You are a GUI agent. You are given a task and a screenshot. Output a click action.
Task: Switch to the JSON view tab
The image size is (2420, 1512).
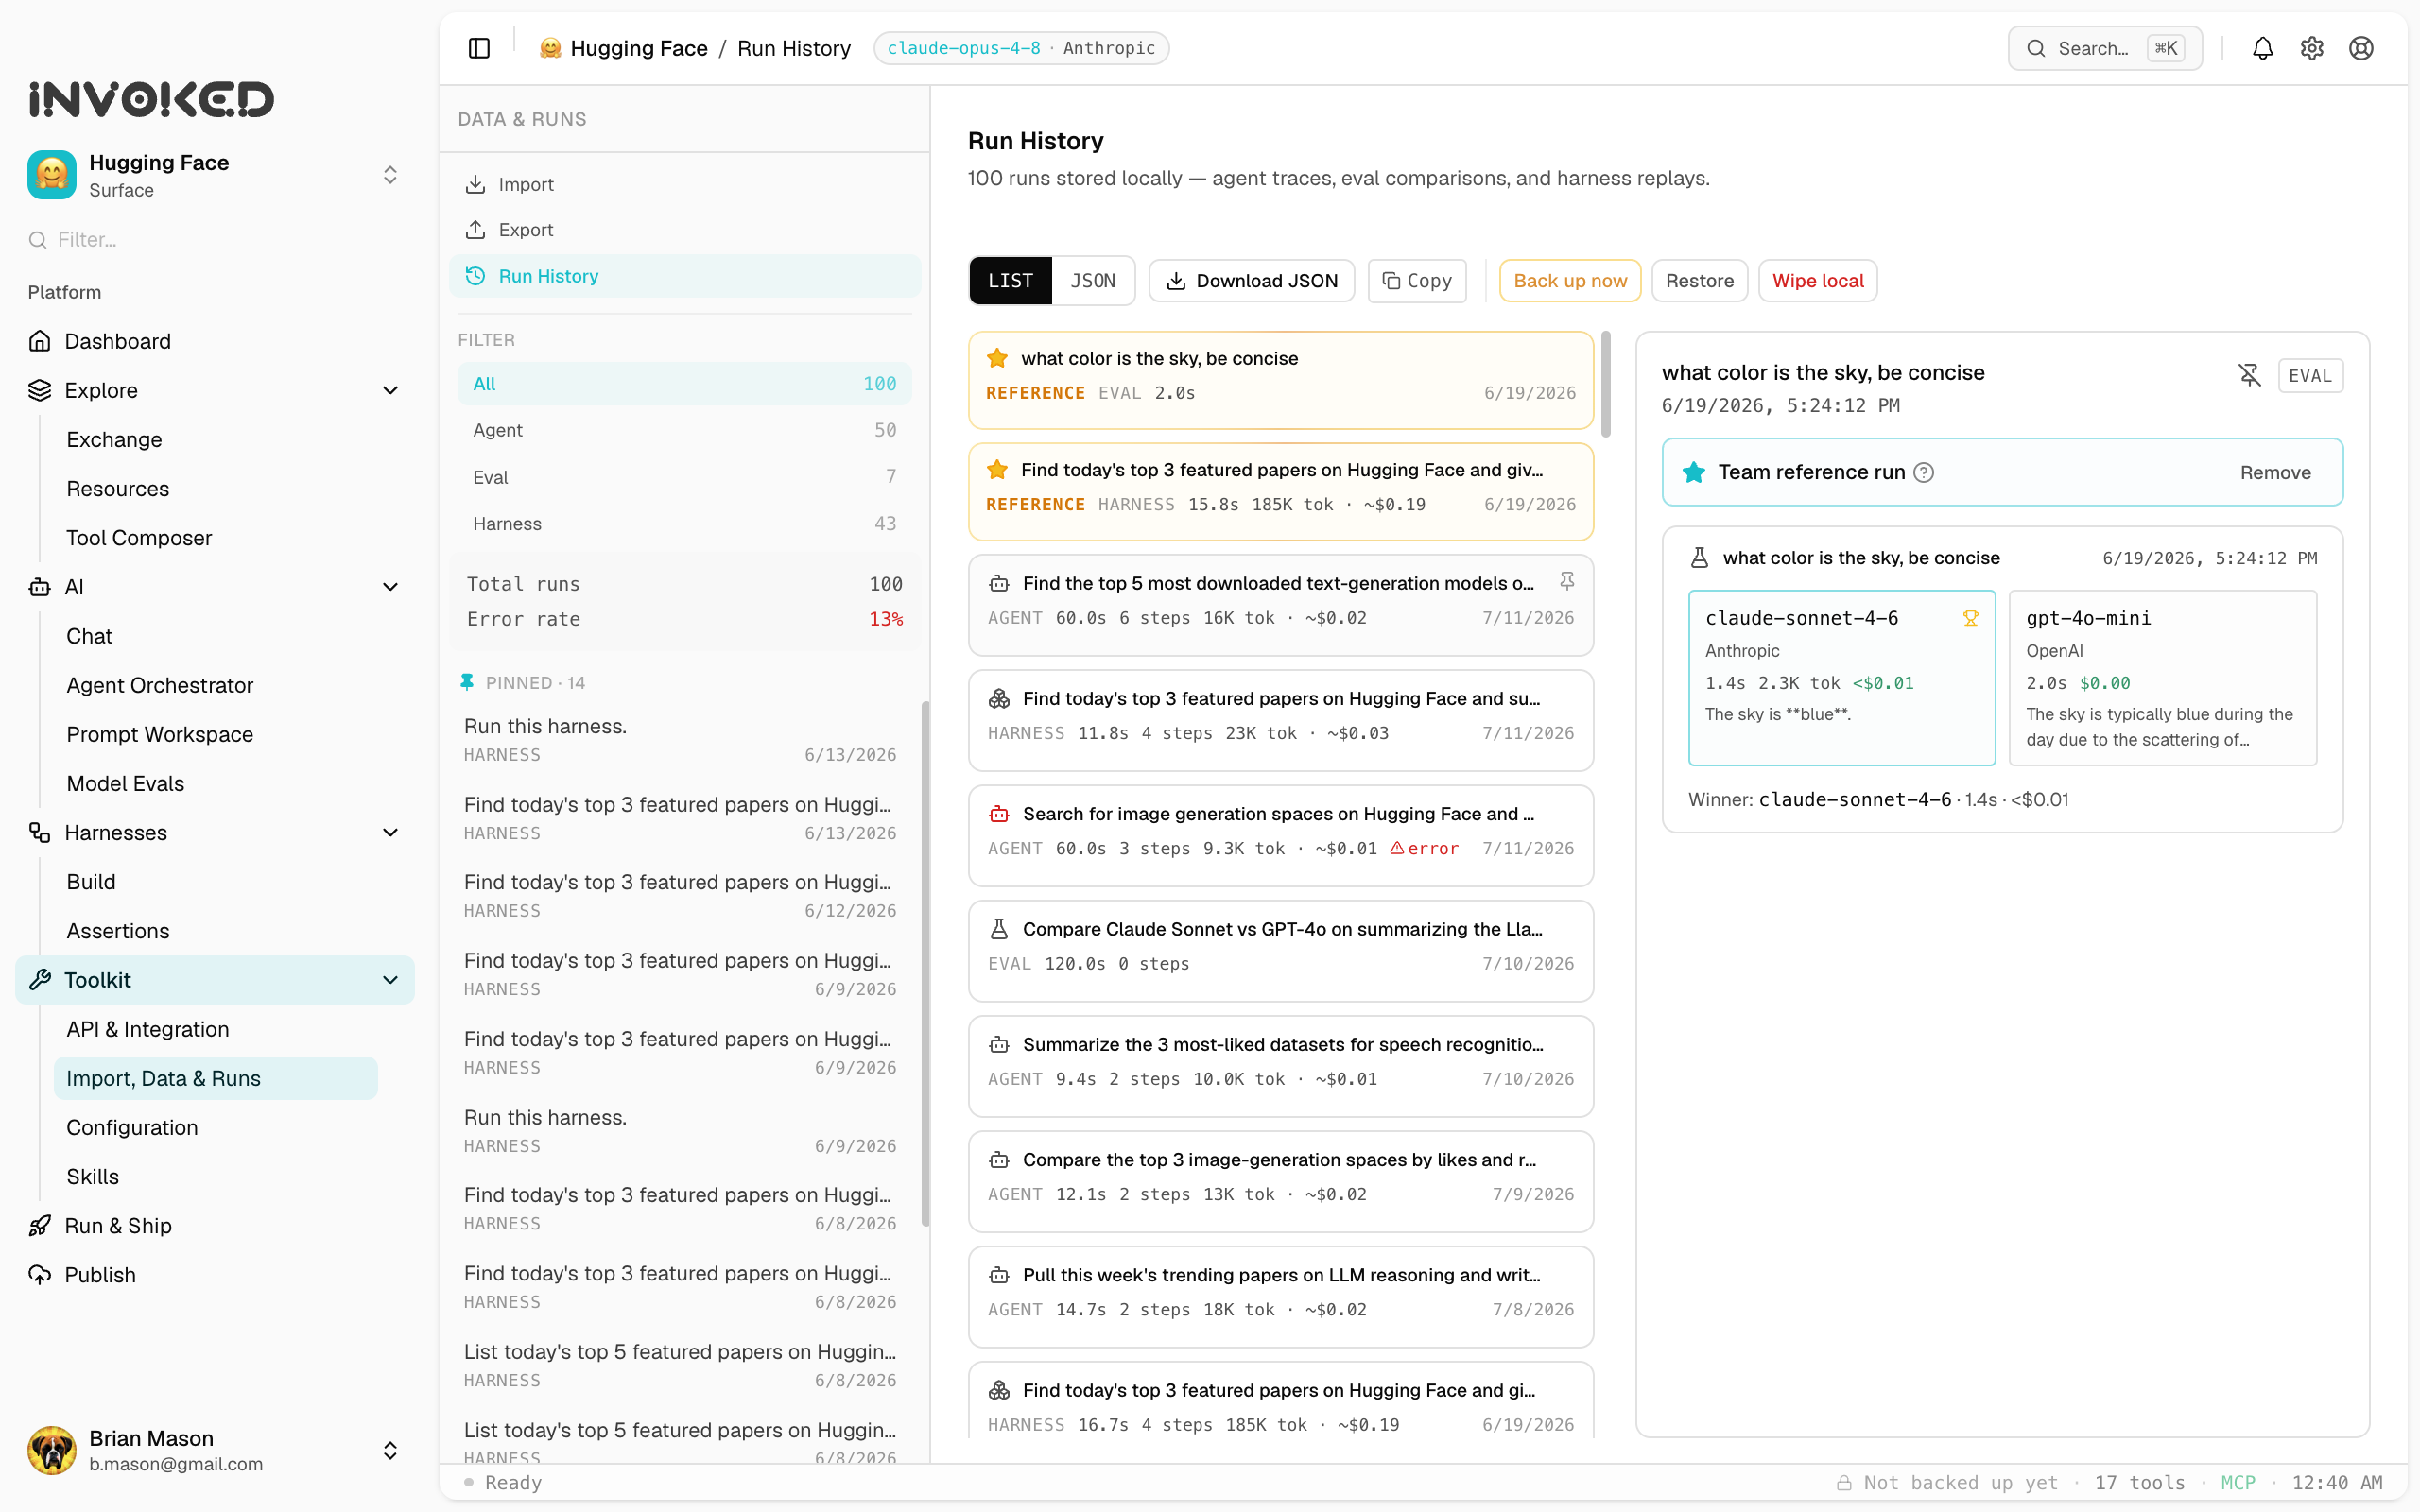(1092, 281)
